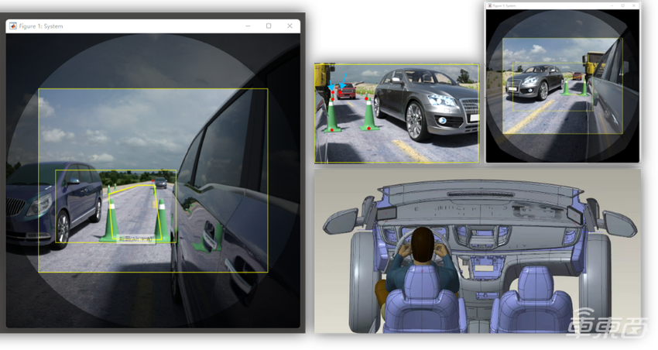Image resolution: width=658 pixels, height=350 pixels.
Task: Maximize the small figure window at top right
Action: tap(622, 6)
